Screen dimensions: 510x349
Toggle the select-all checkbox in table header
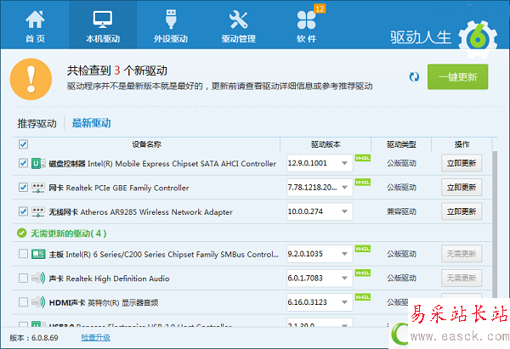pos(23,144)
